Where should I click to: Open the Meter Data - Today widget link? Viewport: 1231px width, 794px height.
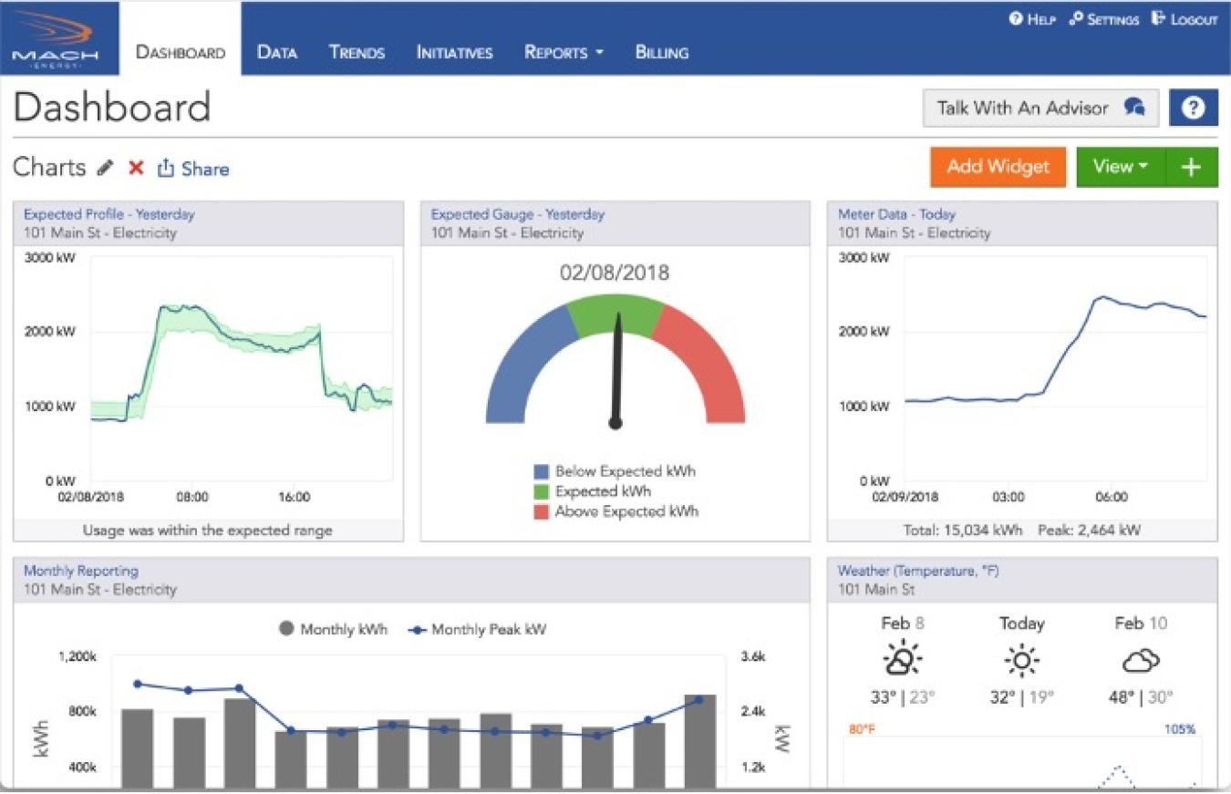click(x=895, y=214)
